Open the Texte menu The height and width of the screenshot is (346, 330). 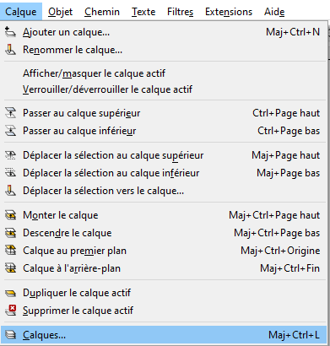click(143, 12)
